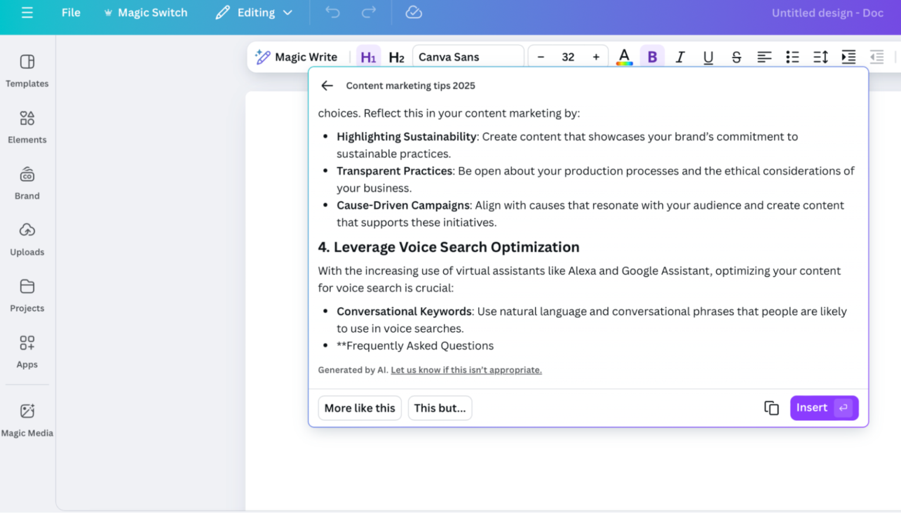Screen dimensions: 901x513
Task: Open the Canva Sans font selector
Action: coord(468,56)
